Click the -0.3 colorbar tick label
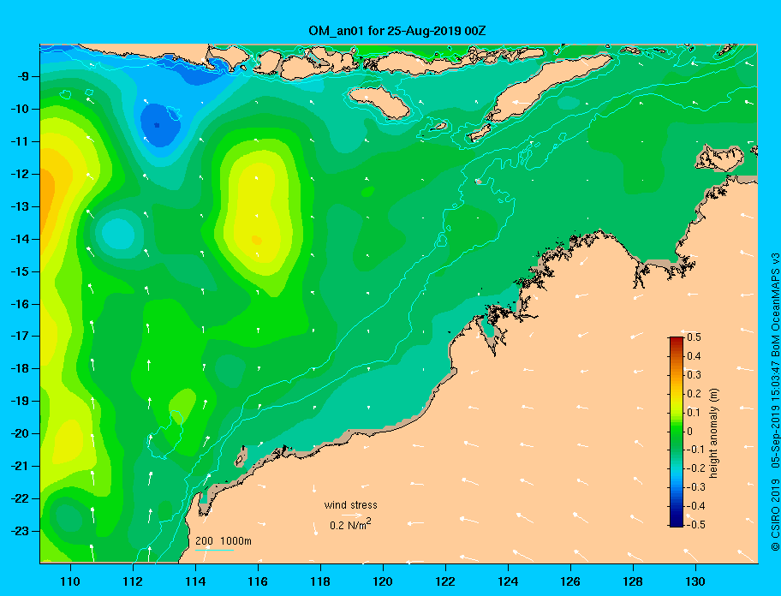 [696, 487]
